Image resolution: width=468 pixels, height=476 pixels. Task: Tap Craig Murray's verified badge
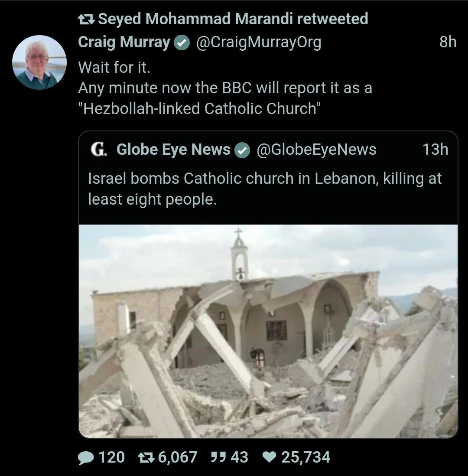182,42
